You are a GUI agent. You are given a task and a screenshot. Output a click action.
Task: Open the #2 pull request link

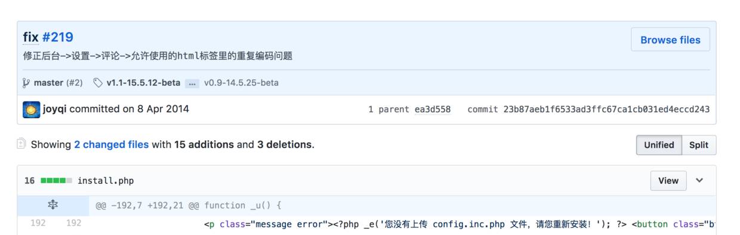tap(75, 83)
